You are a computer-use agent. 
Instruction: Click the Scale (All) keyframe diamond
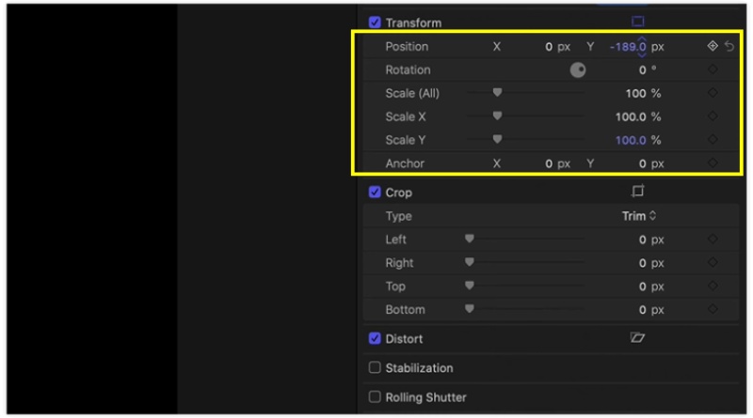(x=713, y=93)
